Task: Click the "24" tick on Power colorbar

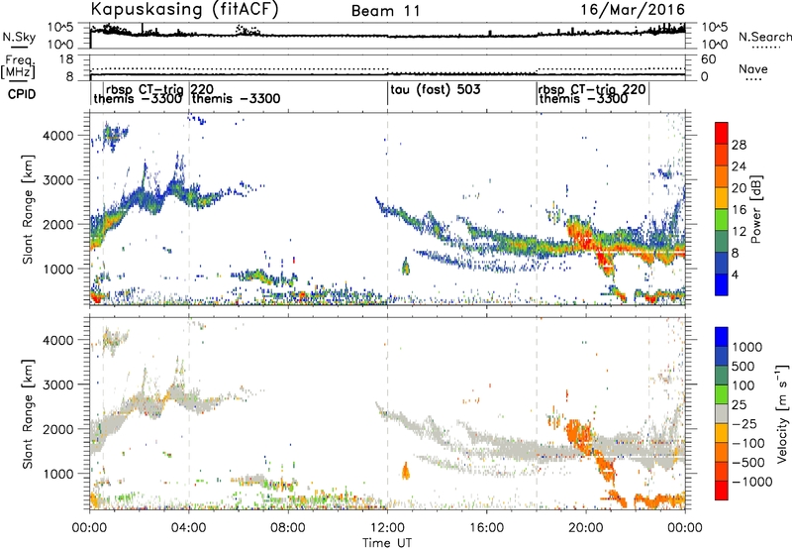Action: [x=739, y=166]
